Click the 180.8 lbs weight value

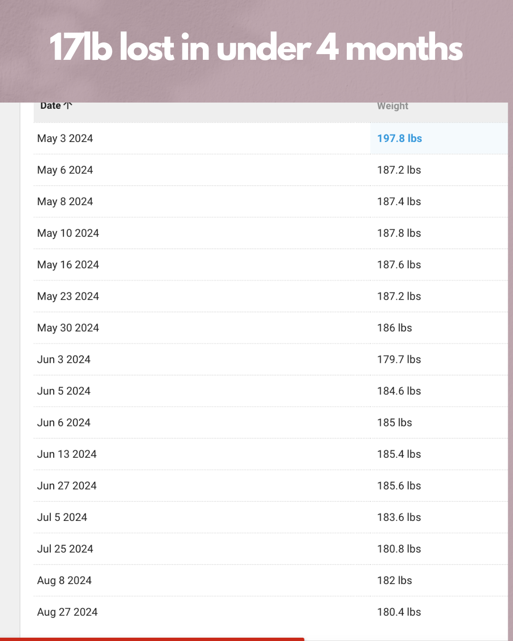click(x=399, y=549)
